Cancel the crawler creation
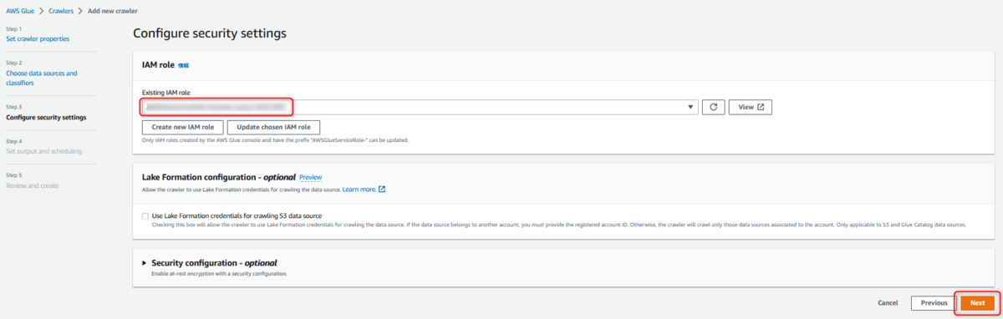This screenshot has height=319, width=1003. point(888,303)
